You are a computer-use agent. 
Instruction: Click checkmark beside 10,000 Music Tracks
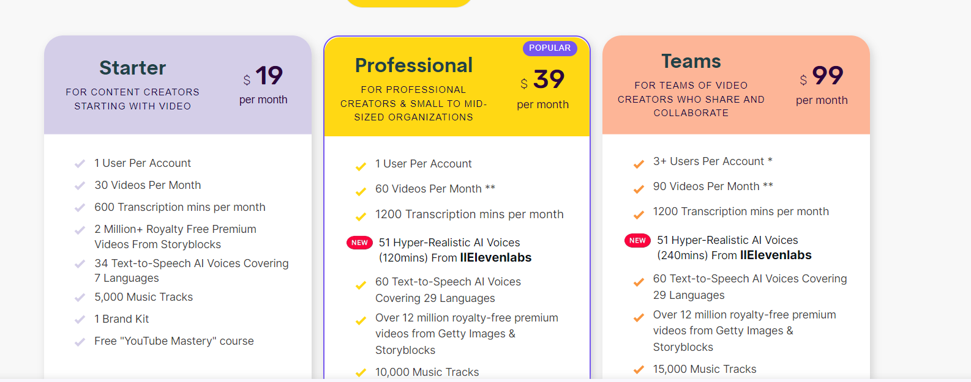pos(361,373)
